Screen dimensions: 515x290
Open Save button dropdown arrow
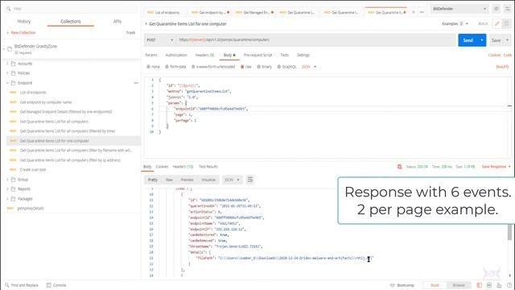[508, 40]
